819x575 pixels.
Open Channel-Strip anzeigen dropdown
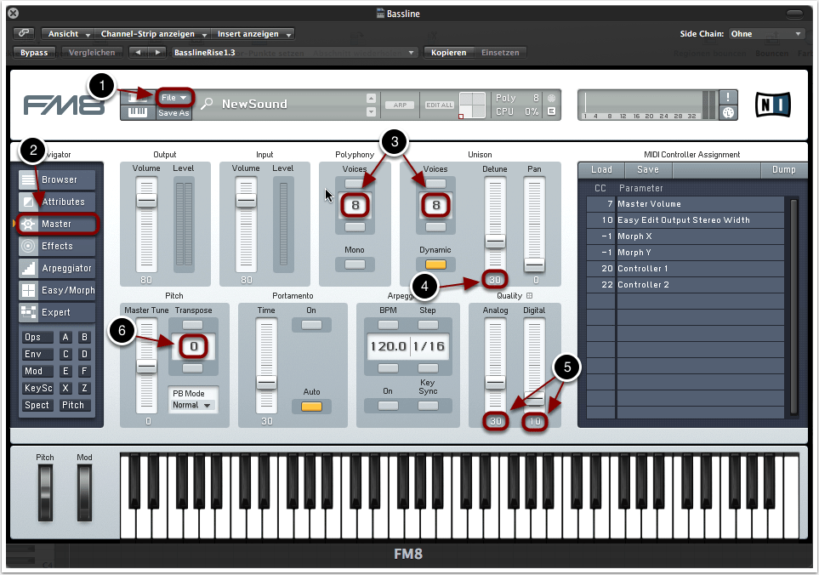coord(154,34)
